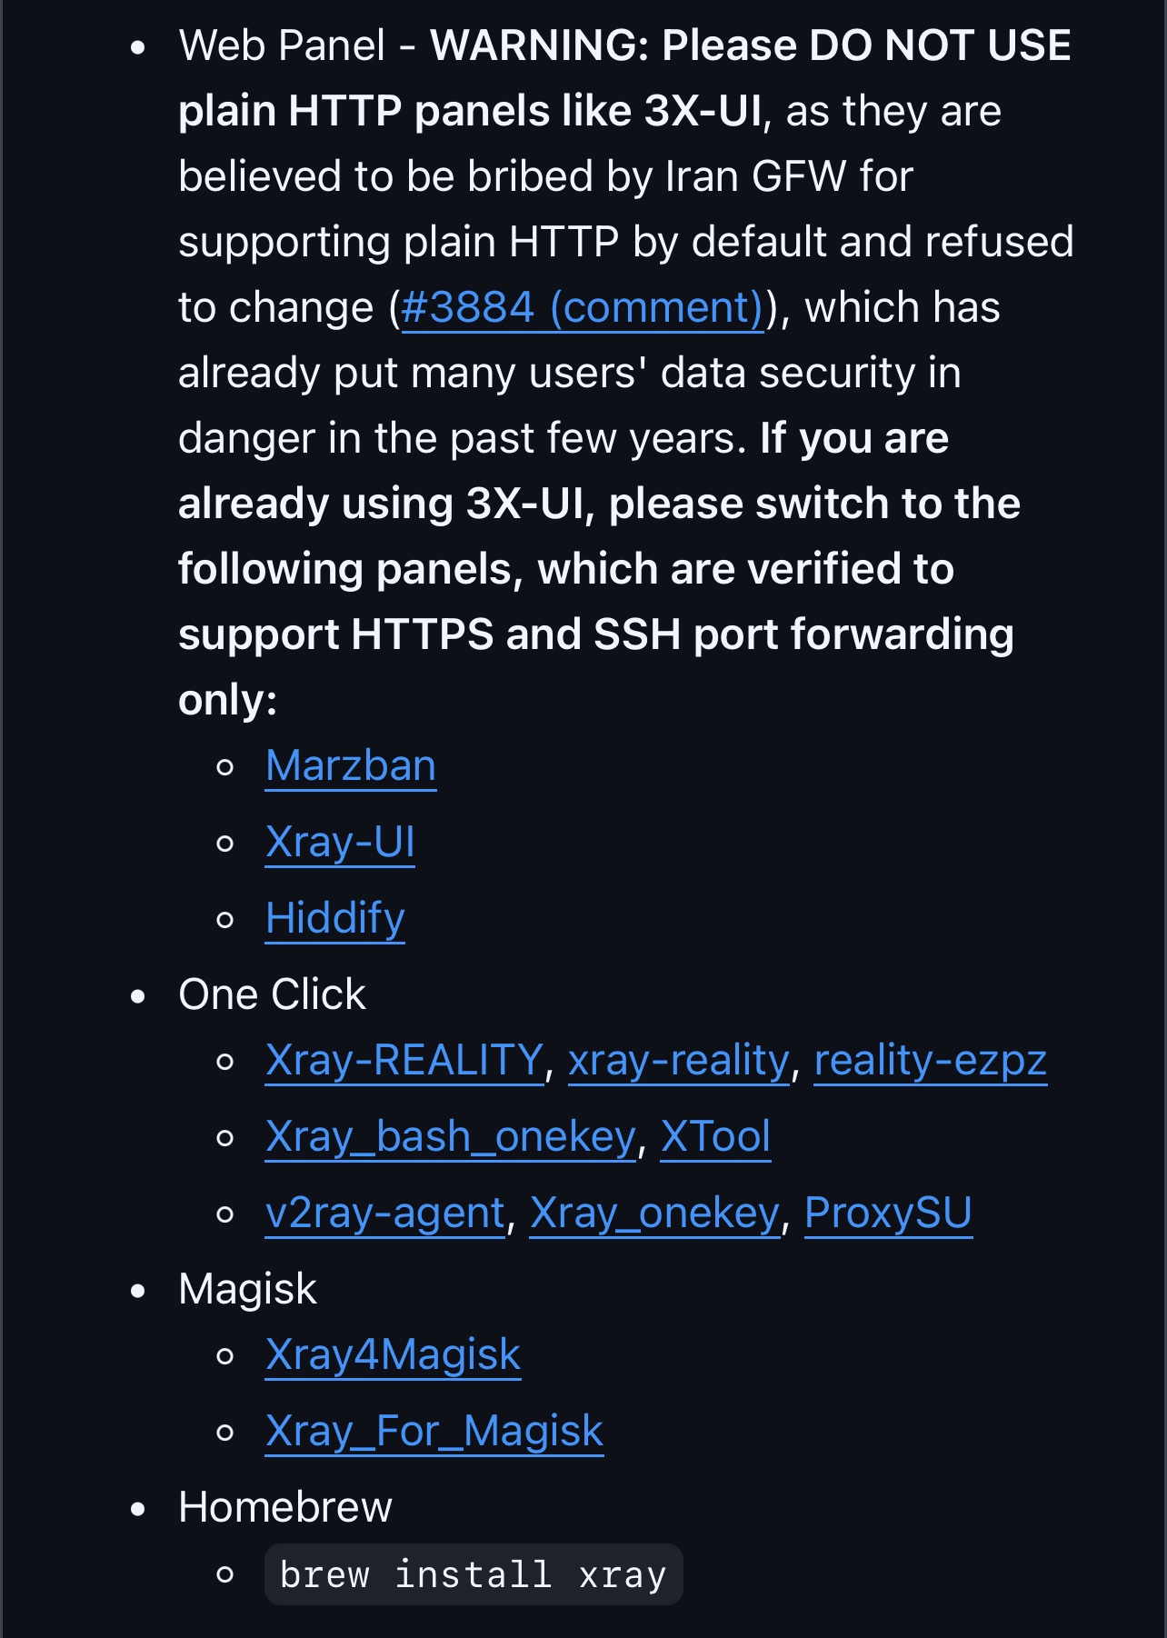
Task: Click the One Click list heading
Action: (273, 995)
